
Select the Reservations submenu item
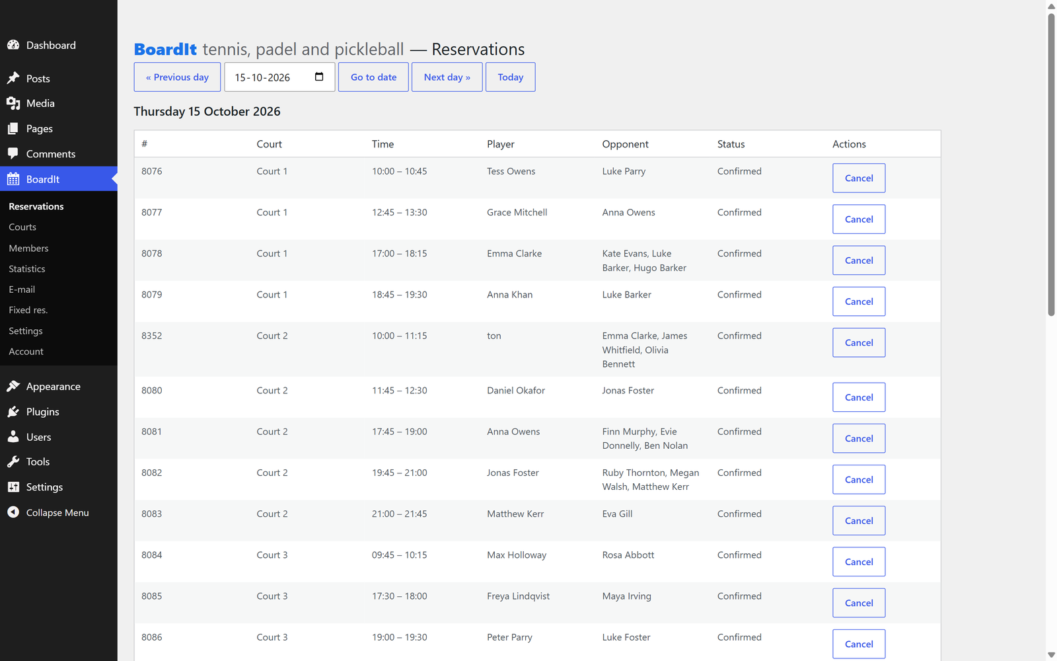tap(36, 206)
